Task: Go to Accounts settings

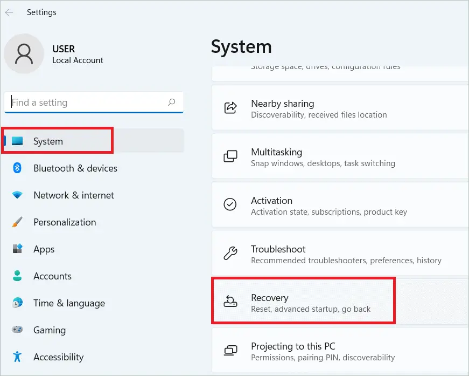Action: tap(52, 276)
